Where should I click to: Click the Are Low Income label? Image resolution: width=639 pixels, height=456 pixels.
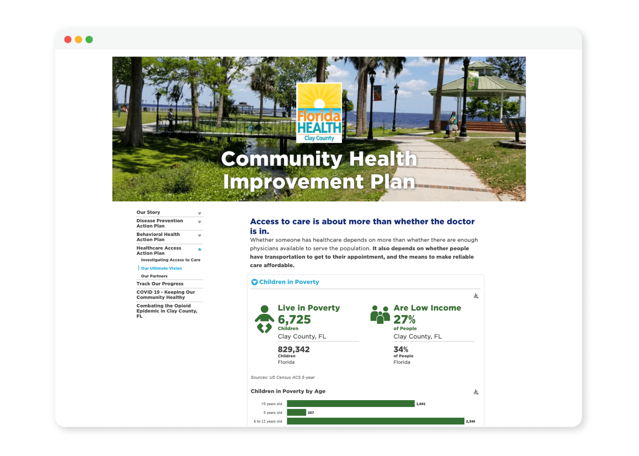tap(427, 308)
